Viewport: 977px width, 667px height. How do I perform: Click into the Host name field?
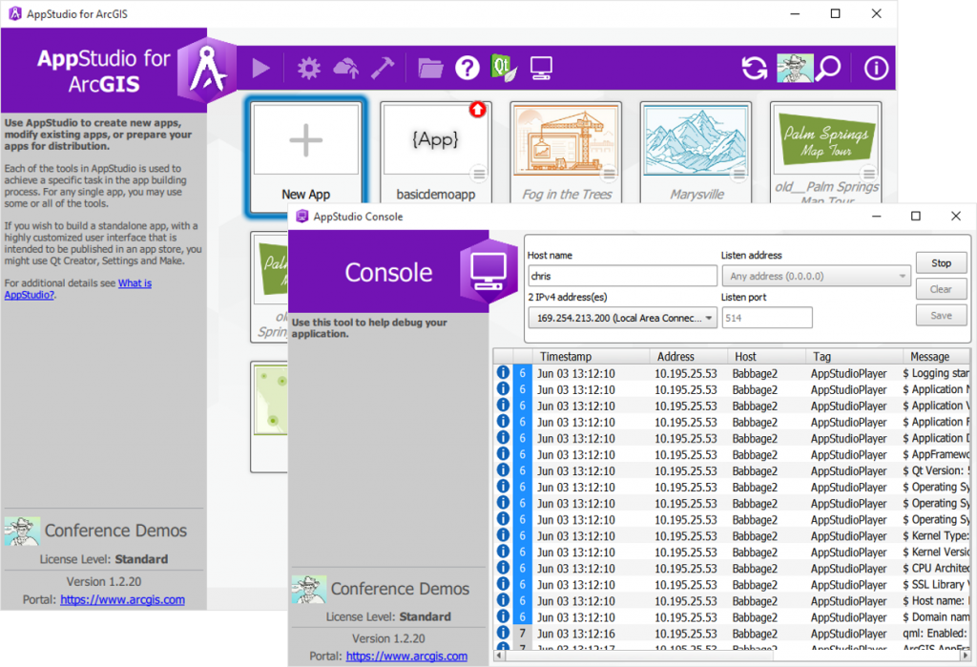pyautogui.click(x=622, y=276)
